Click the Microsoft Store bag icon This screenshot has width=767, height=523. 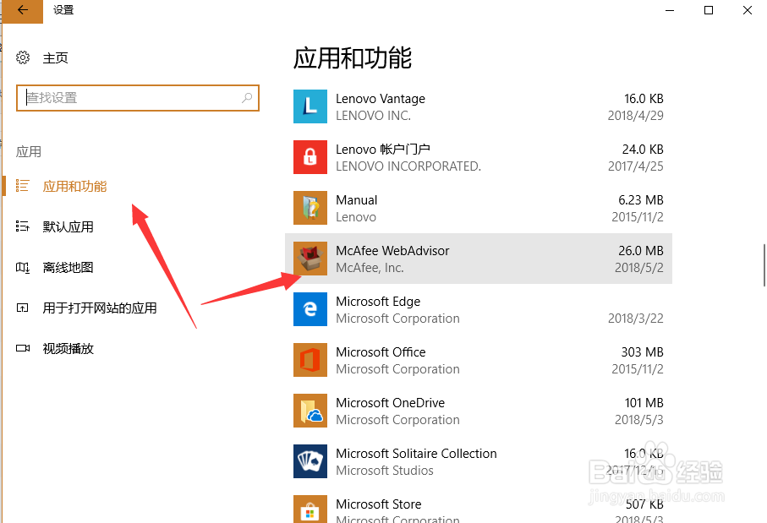[x=310, y=509]
